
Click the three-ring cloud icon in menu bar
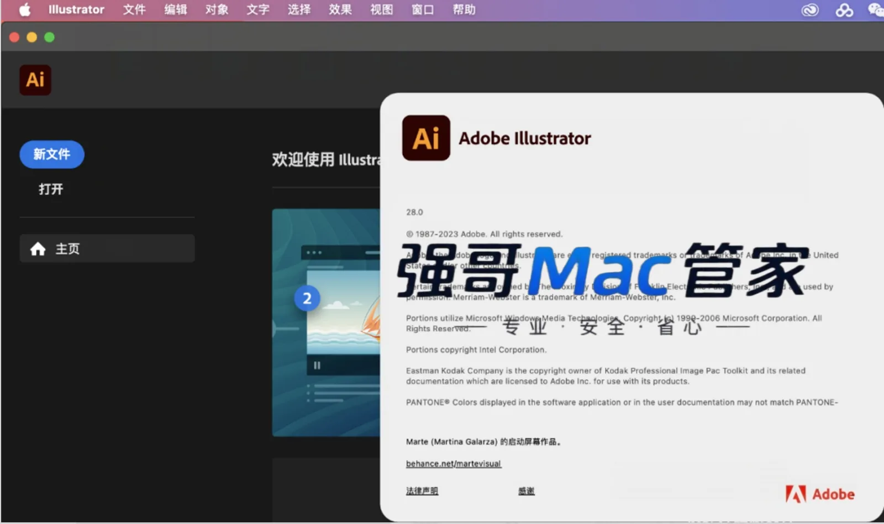844,10
